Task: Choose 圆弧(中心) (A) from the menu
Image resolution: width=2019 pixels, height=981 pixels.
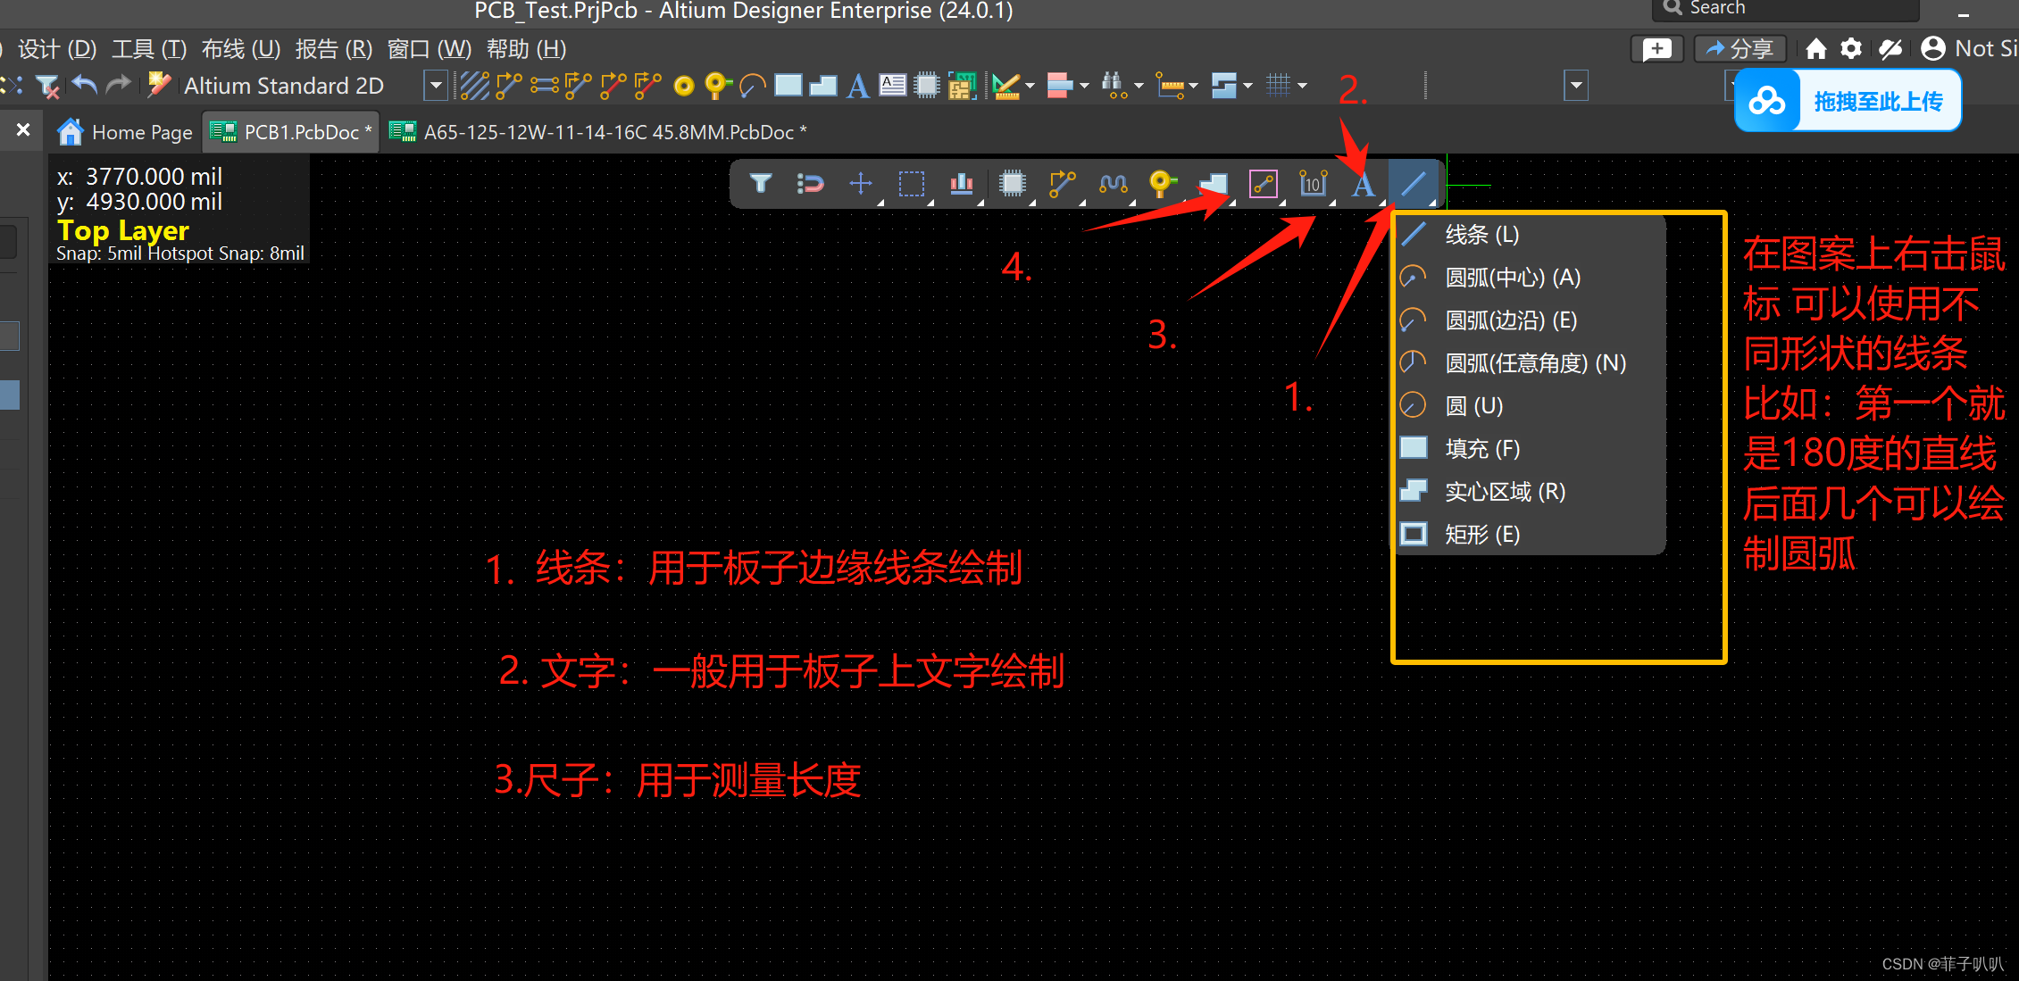Action: (x=1512, y=278)
